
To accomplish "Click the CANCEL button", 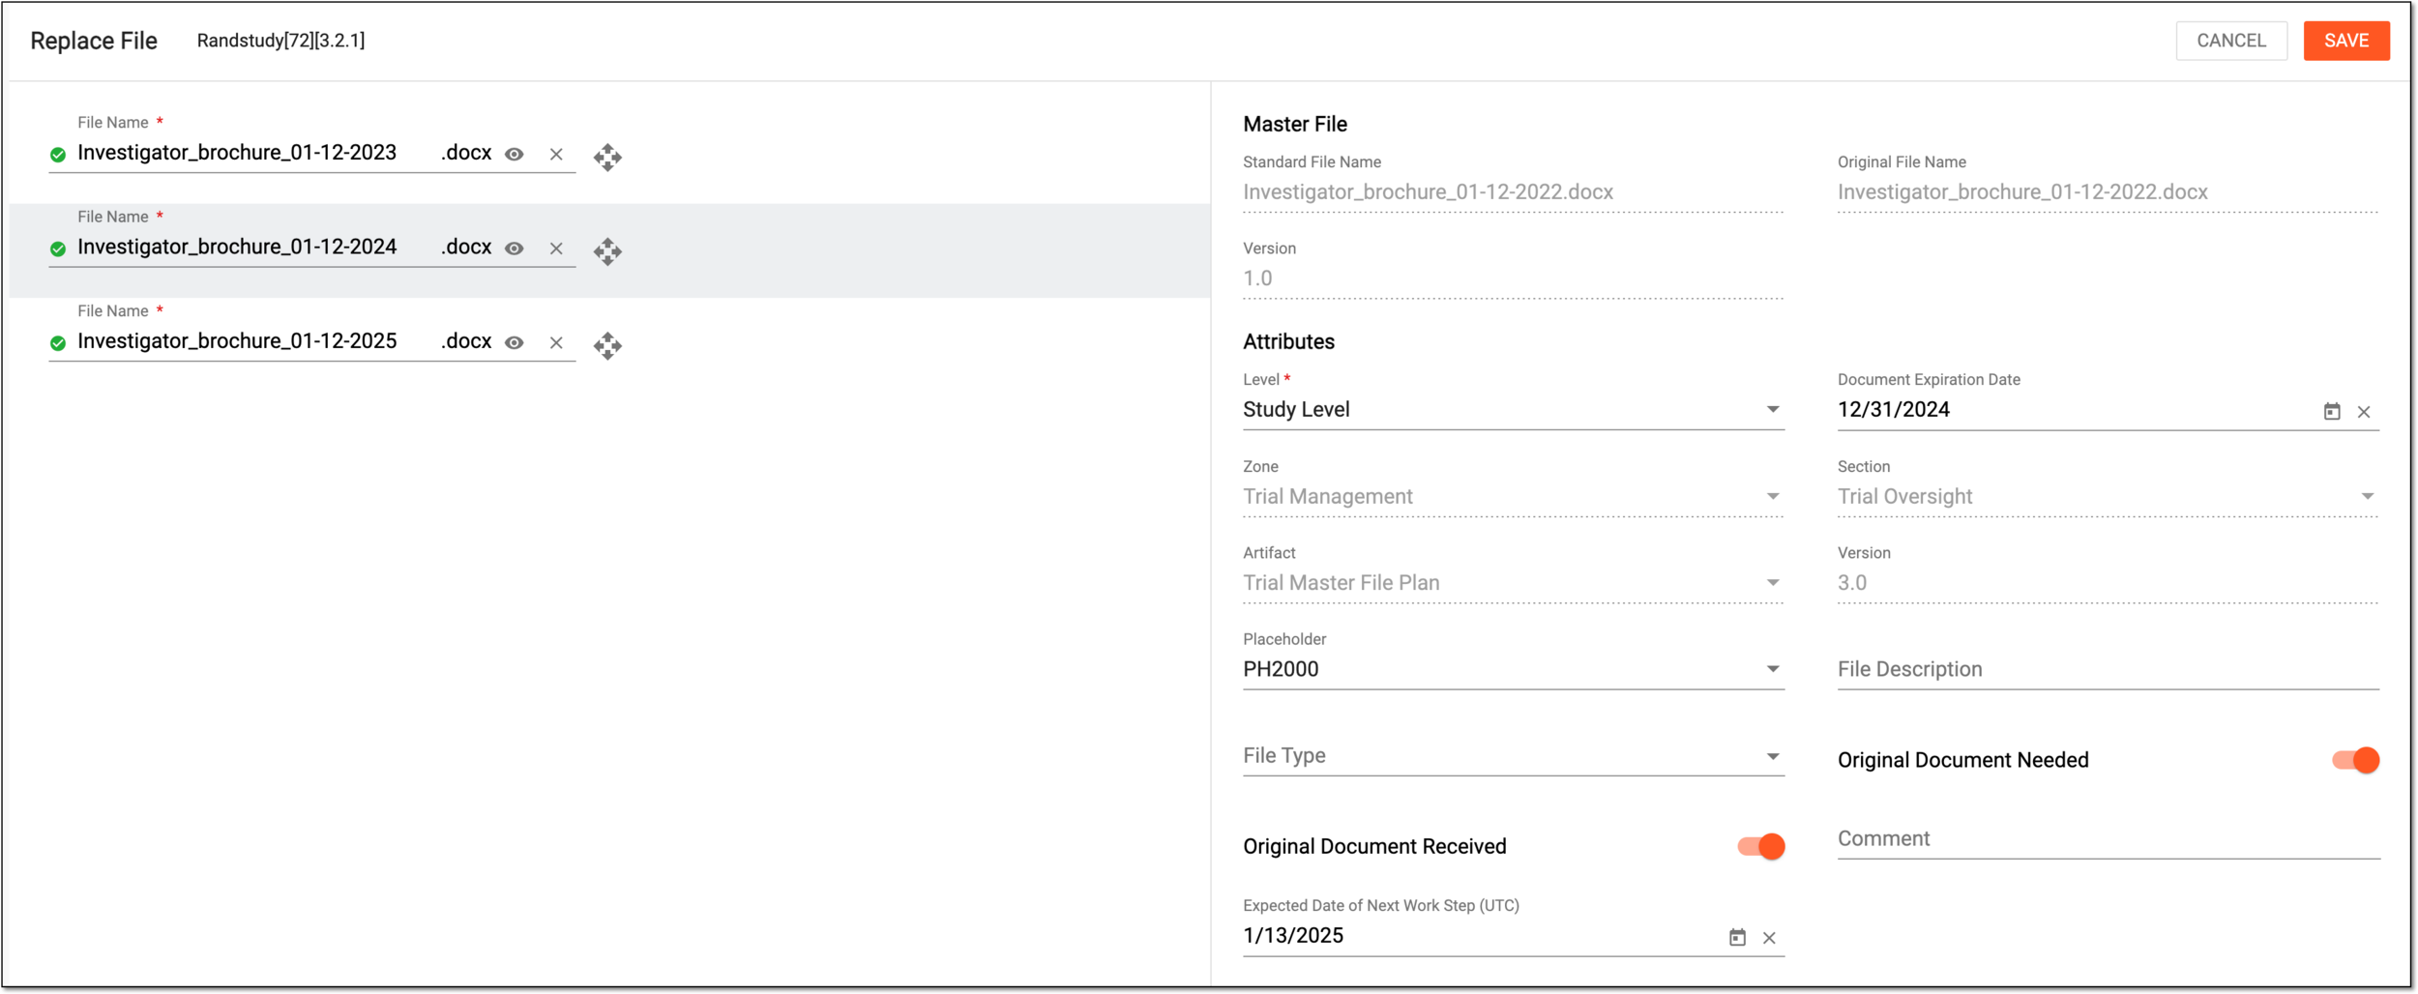I will pyautogui.click(x=2231, y=41).
